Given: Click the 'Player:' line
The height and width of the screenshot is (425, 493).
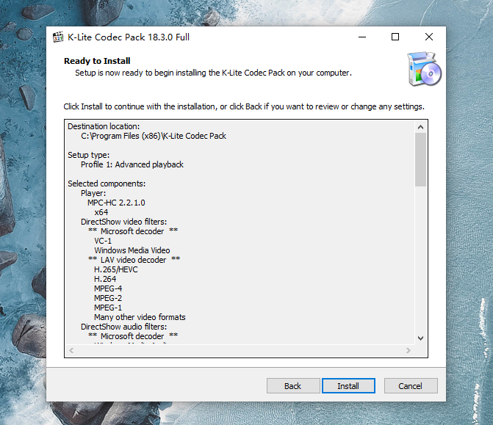Looking at the screenshot, I should click(93, 193).
